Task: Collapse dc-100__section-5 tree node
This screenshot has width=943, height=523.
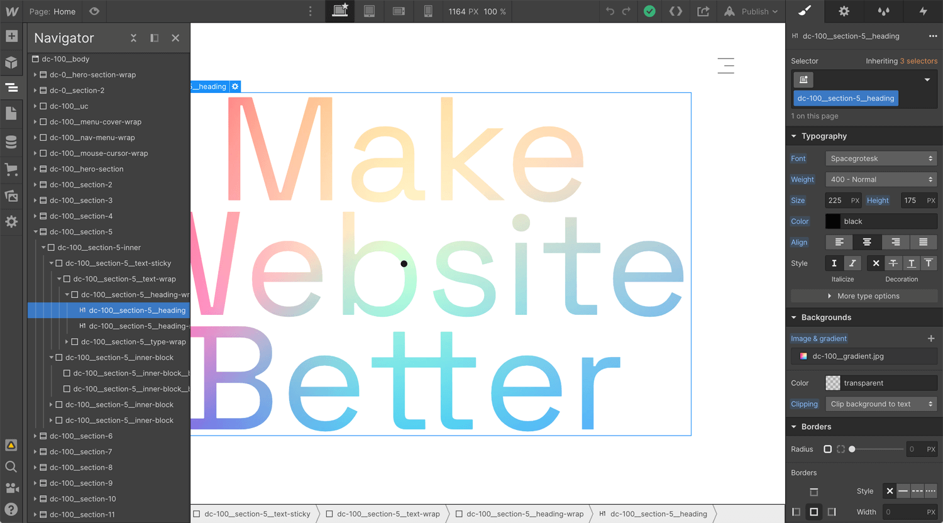Action: (x=35, y=232)
